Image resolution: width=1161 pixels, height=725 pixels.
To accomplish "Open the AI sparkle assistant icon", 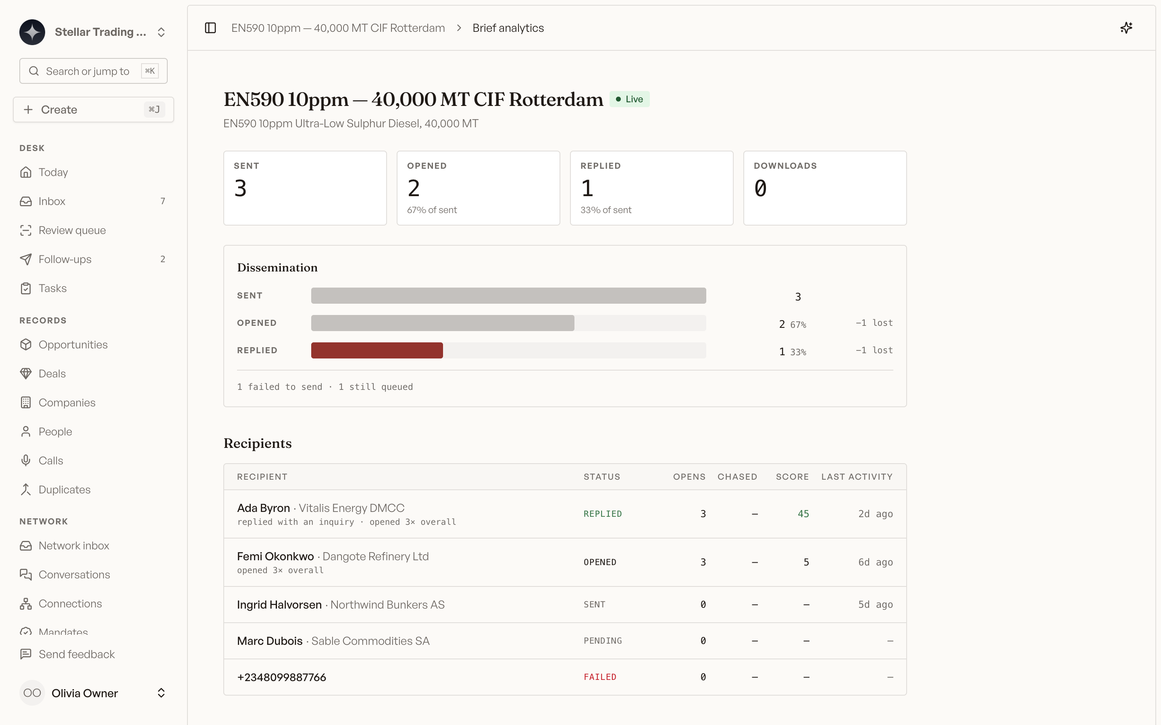I will pos(1126,28).
